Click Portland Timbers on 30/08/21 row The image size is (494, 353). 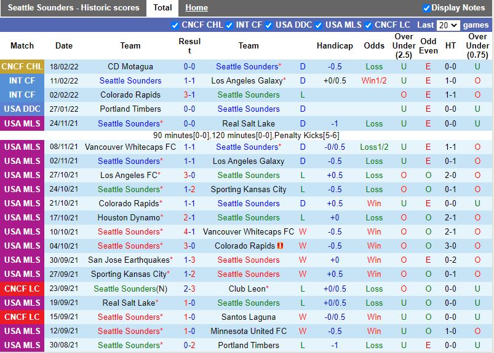click(249, 345)
